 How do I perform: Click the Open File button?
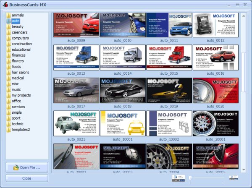26,167
